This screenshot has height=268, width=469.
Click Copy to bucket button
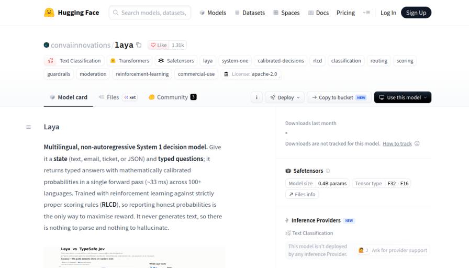click(339, 97)
